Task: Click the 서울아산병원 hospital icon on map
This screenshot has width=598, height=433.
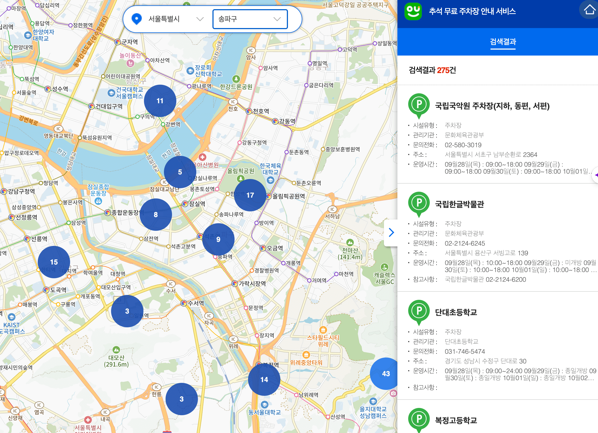Action: [x=202, y=157]
